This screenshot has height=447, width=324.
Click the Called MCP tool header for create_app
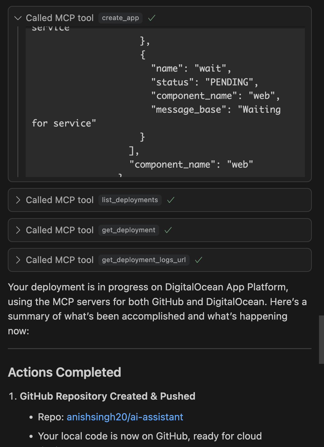pos(60,18)
